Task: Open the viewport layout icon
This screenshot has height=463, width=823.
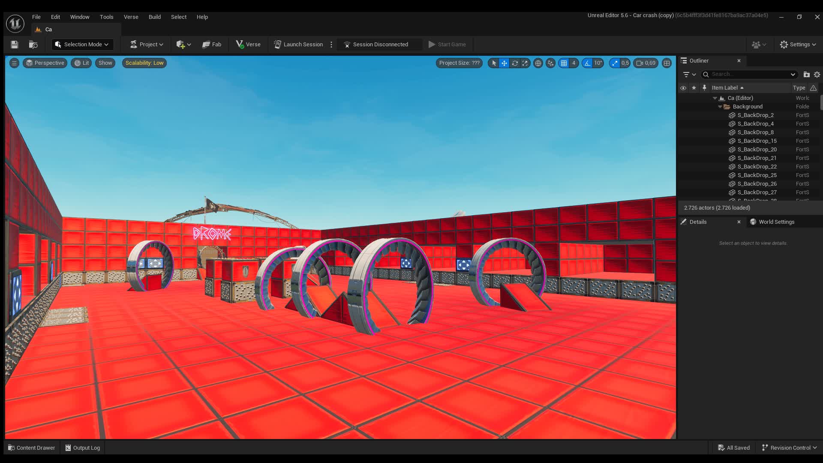Action: coord(667,63)
